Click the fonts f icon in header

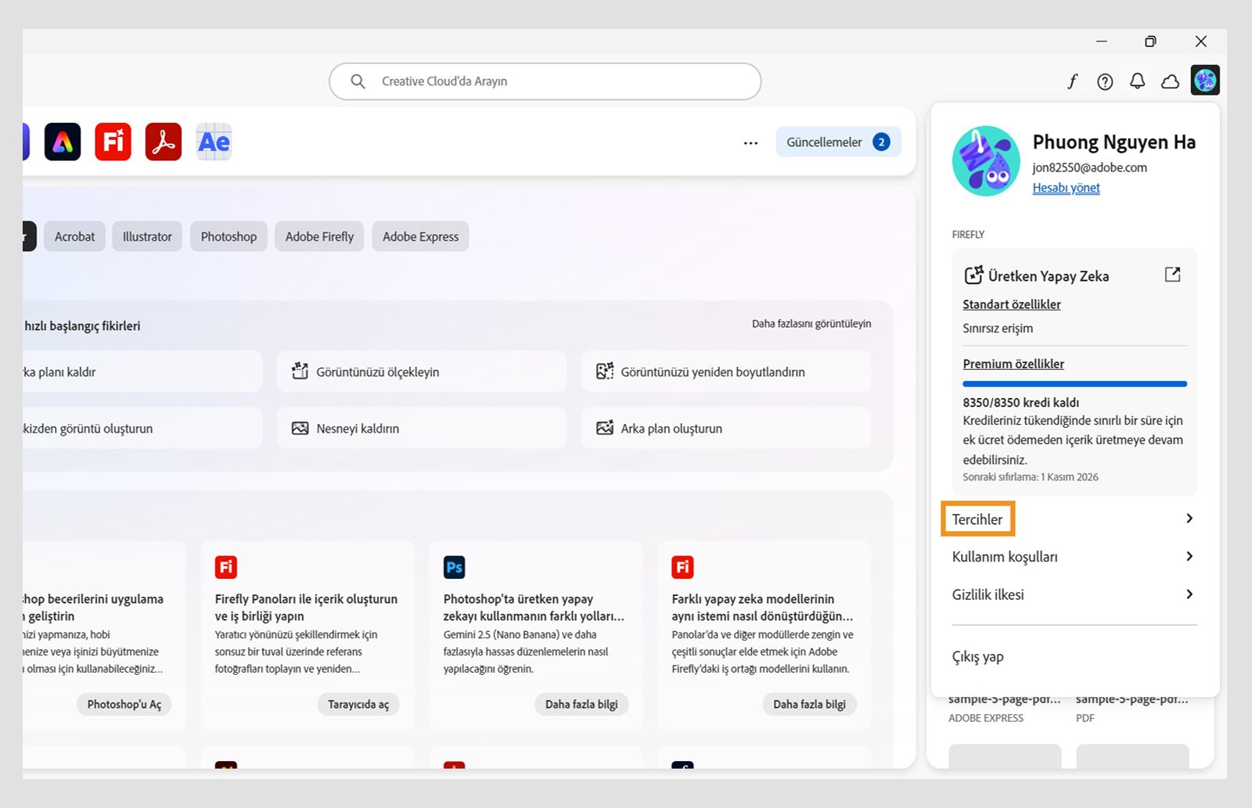pos(1072,81)
